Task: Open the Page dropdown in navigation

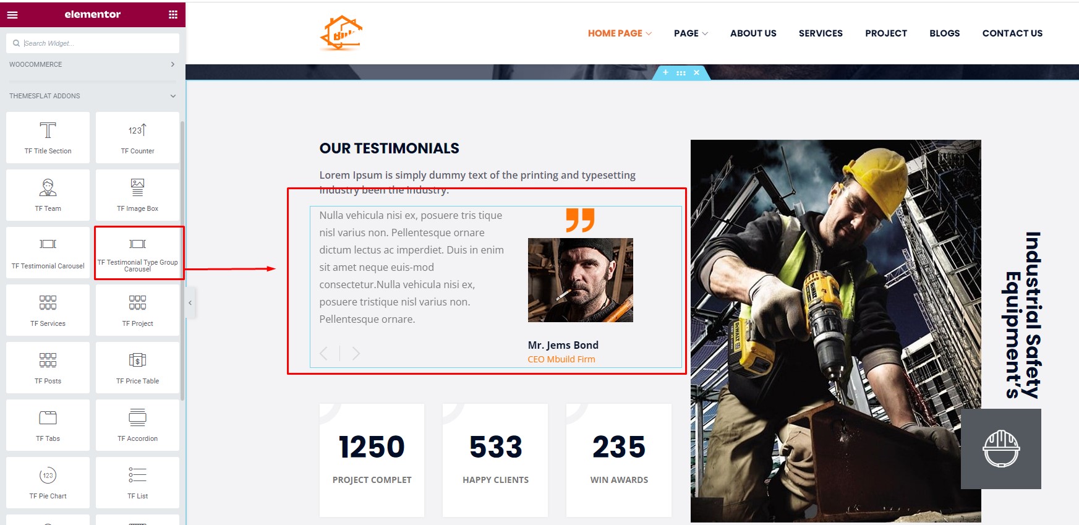Action: 691,33
